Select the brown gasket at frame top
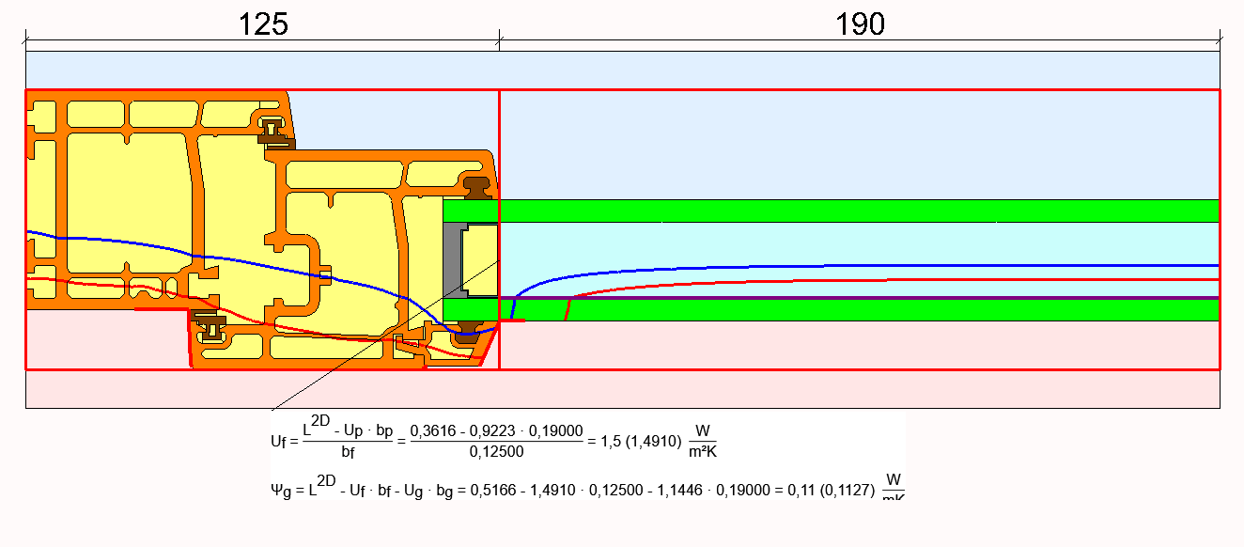 tap(274, 132)
